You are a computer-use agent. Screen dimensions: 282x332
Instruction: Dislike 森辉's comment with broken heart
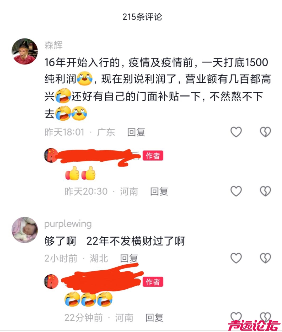265,132
